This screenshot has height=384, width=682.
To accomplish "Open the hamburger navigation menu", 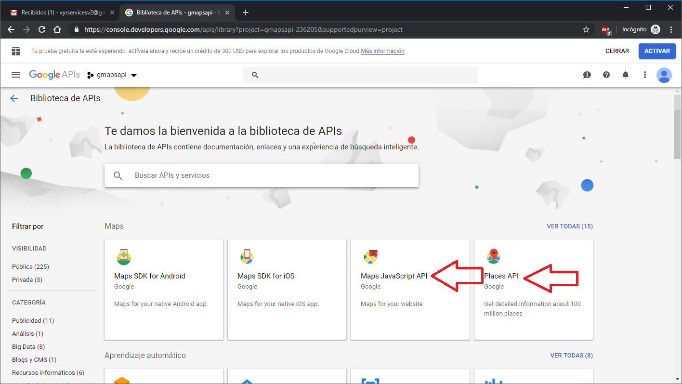I will click(16, 75).
